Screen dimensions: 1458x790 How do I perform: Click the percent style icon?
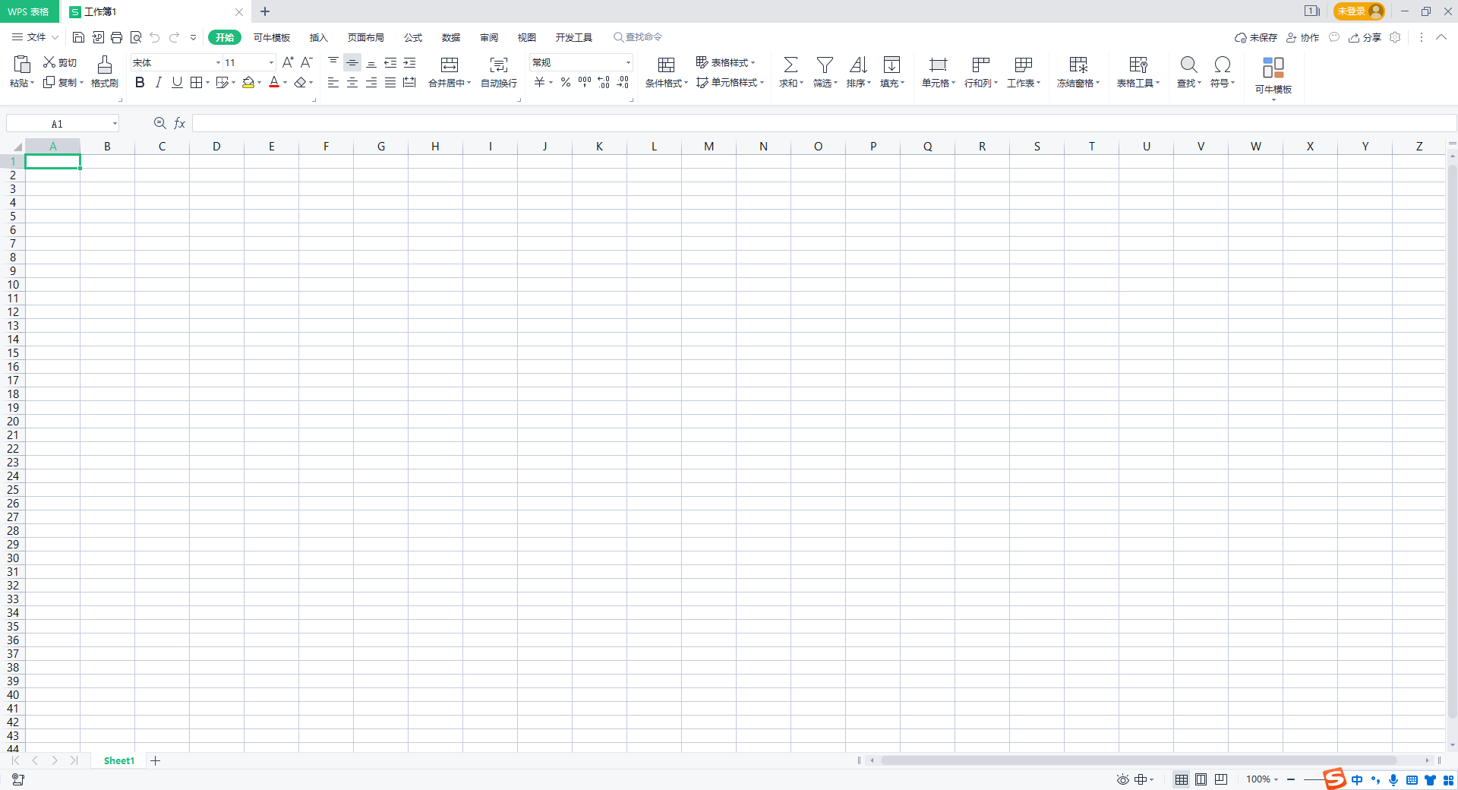point(566,82)
